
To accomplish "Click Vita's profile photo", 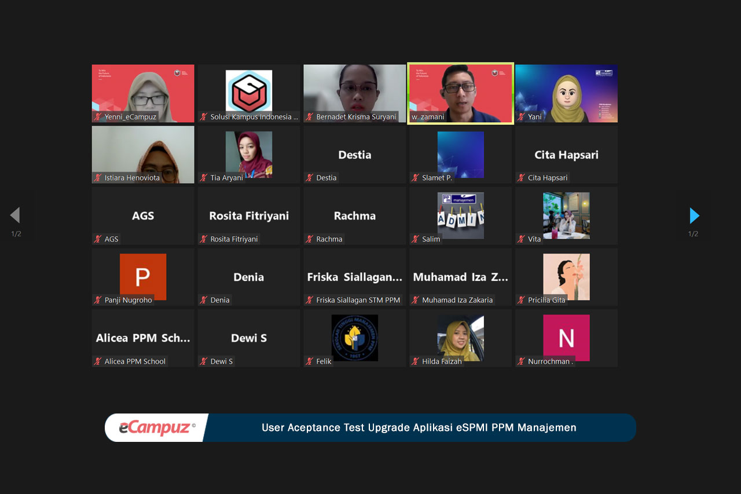I will pos(567,215).
